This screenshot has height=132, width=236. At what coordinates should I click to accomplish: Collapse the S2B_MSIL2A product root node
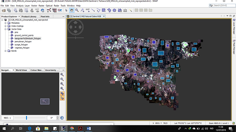2,20
